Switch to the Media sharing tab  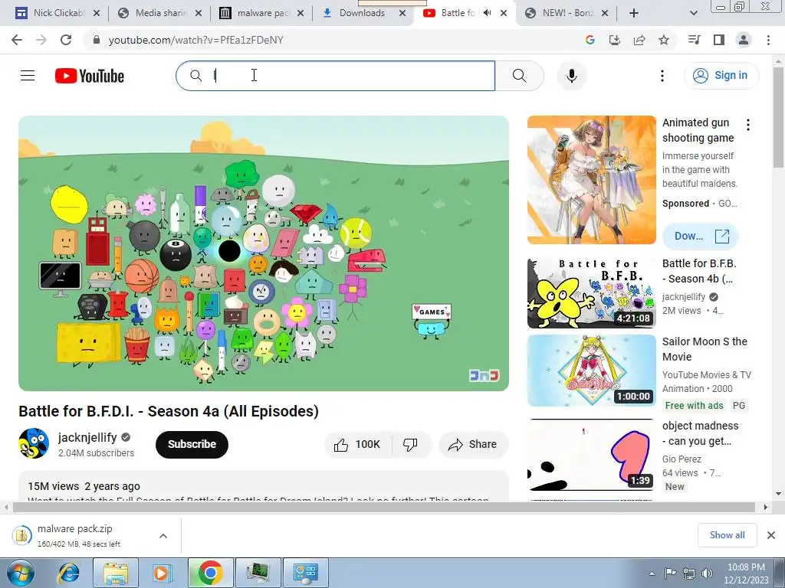pos(159,14)
